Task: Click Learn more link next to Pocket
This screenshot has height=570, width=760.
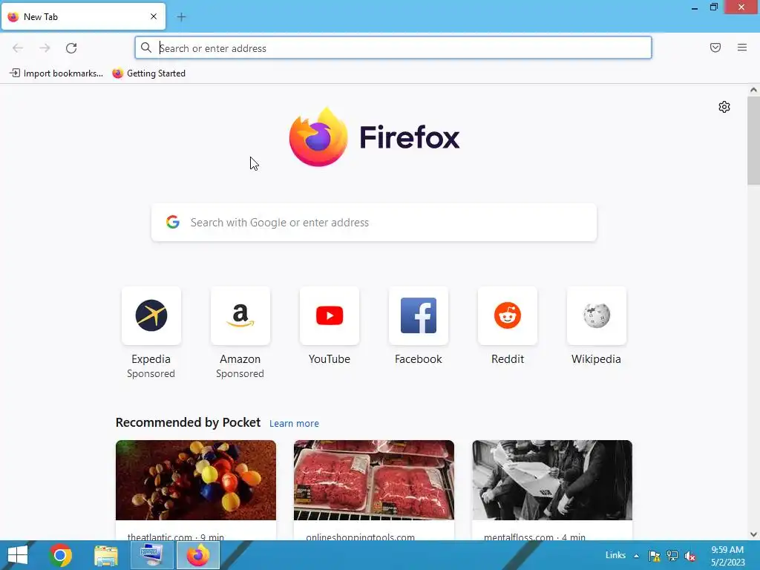Action: [294, 424]
